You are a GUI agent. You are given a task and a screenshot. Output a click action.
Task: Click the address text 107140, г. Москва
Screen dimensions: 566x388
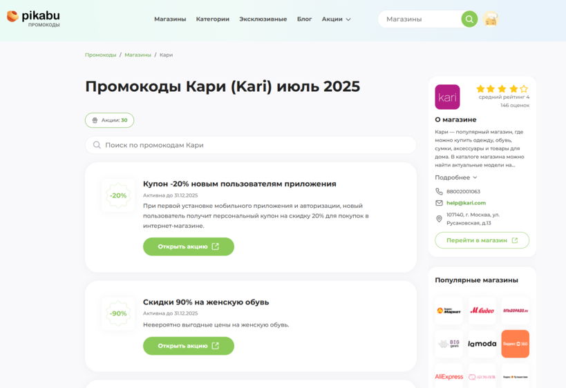tap(473, 219)
